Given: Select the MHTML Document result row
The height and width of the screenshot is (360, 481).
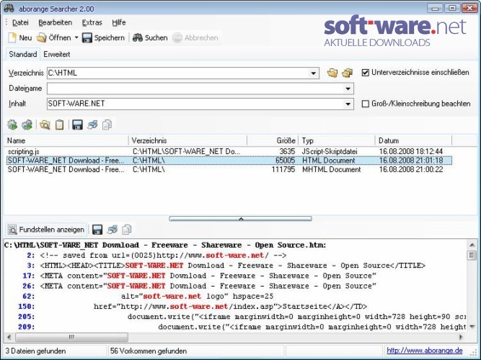Looking at the screenshot, I should tap(229, 169).
